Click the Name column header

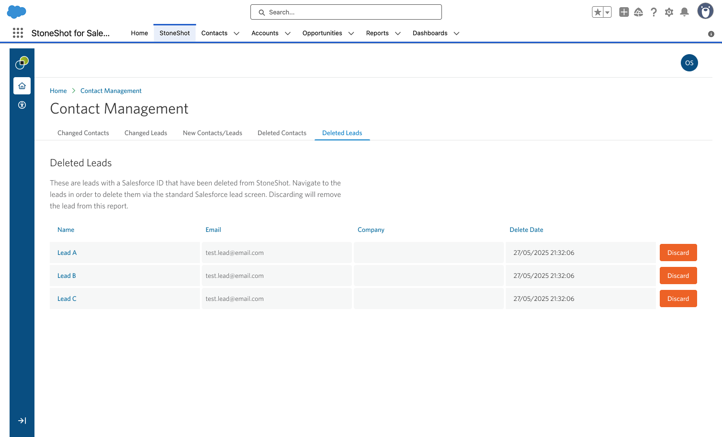point(66,230)
